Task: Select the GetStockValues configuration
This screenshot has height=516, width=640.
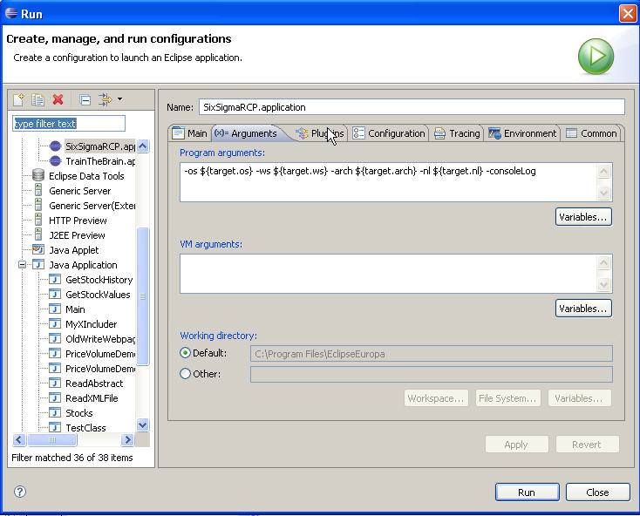Action: pos(98,295)
